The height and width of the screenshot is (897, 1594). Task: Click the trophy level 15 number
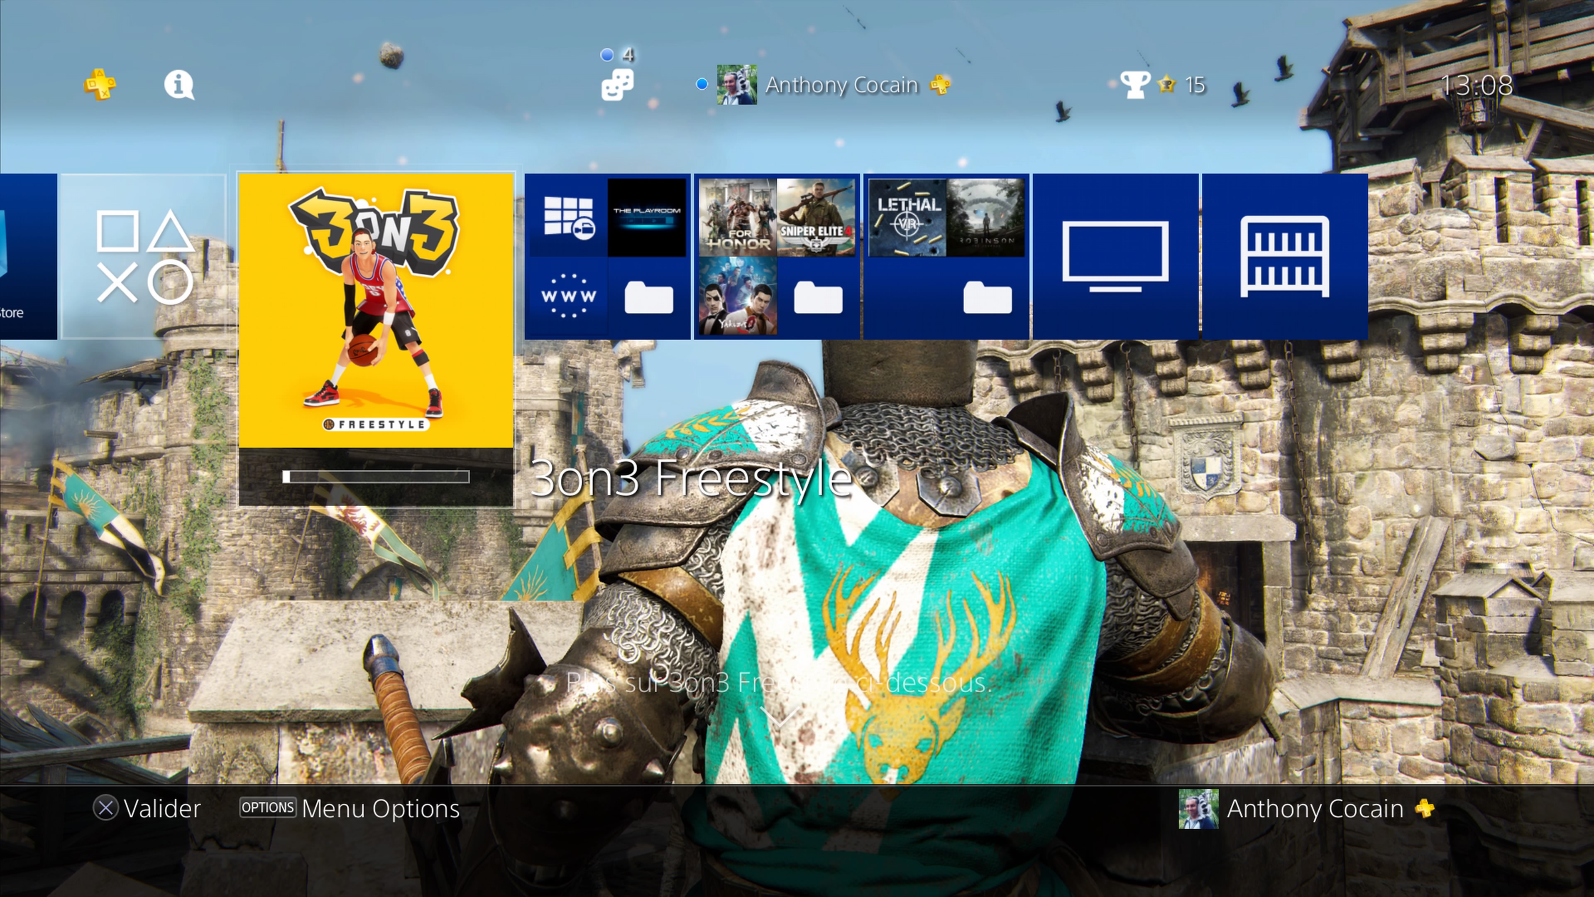click(1195, 85)
